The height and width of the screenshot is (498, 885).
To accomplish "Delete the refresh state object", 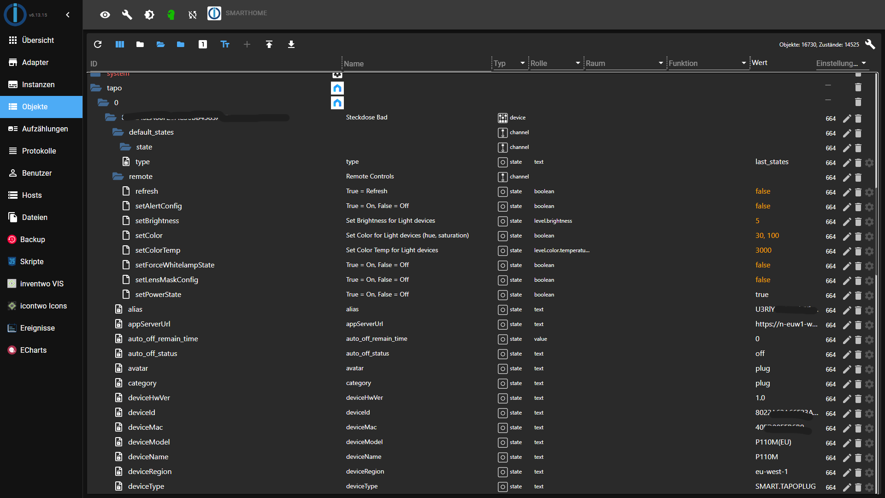I will point(858,192).
